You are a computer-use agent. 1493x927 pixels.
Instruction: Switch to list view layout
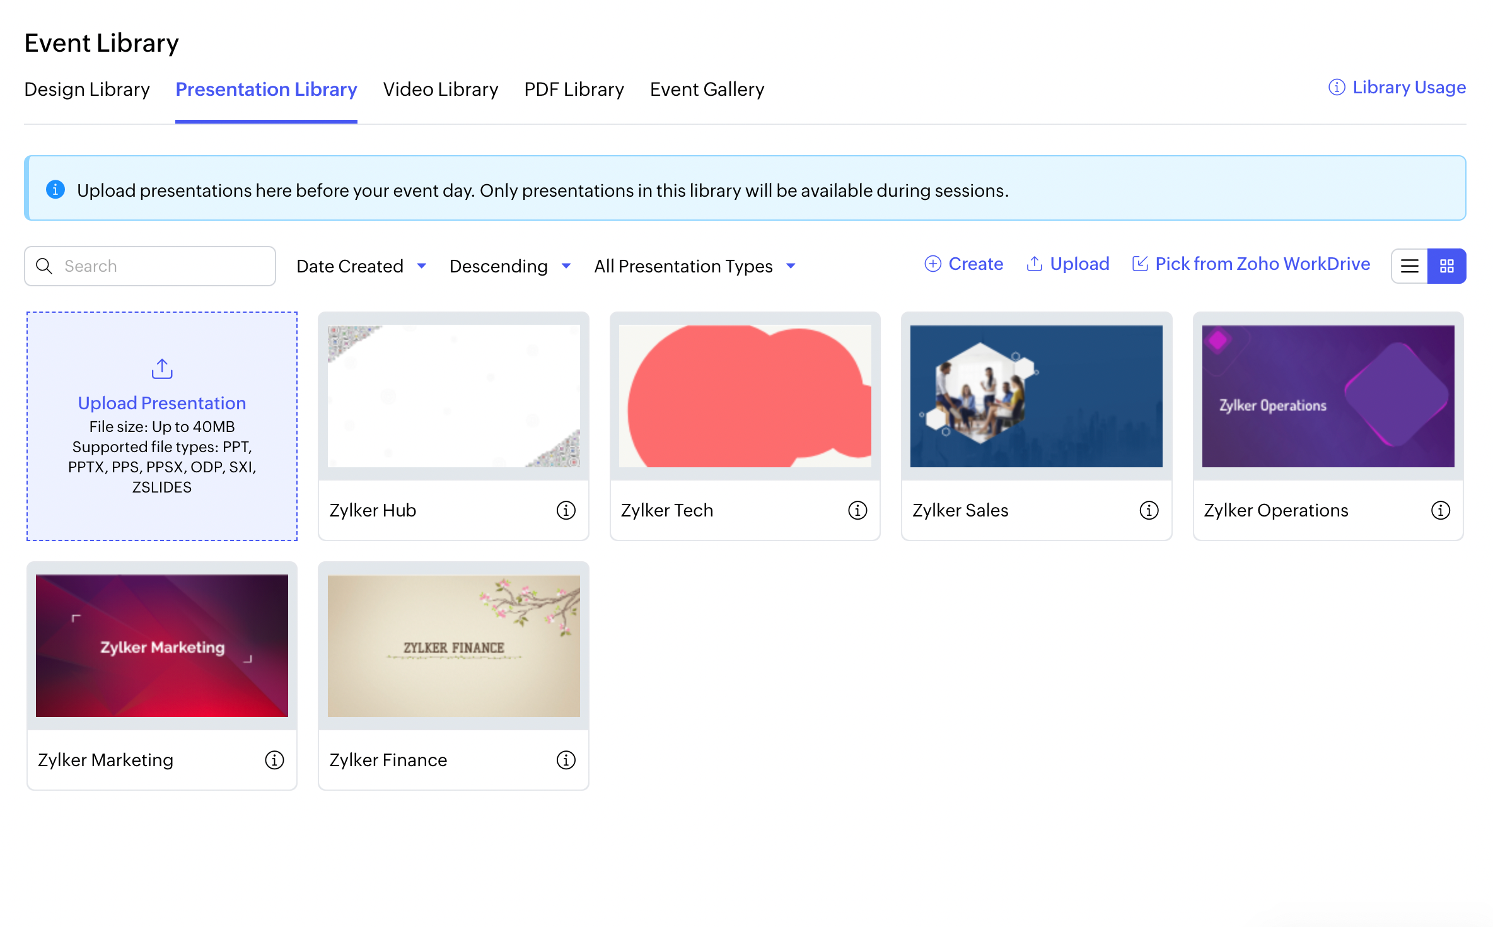(1410, 266)
